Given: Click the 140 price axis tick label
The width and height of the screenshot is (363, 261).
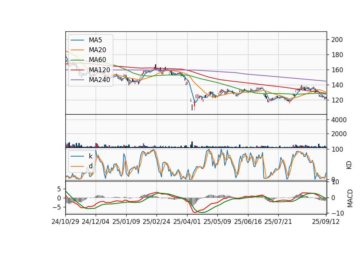Looking at the screenshot, I should (337, 85).
